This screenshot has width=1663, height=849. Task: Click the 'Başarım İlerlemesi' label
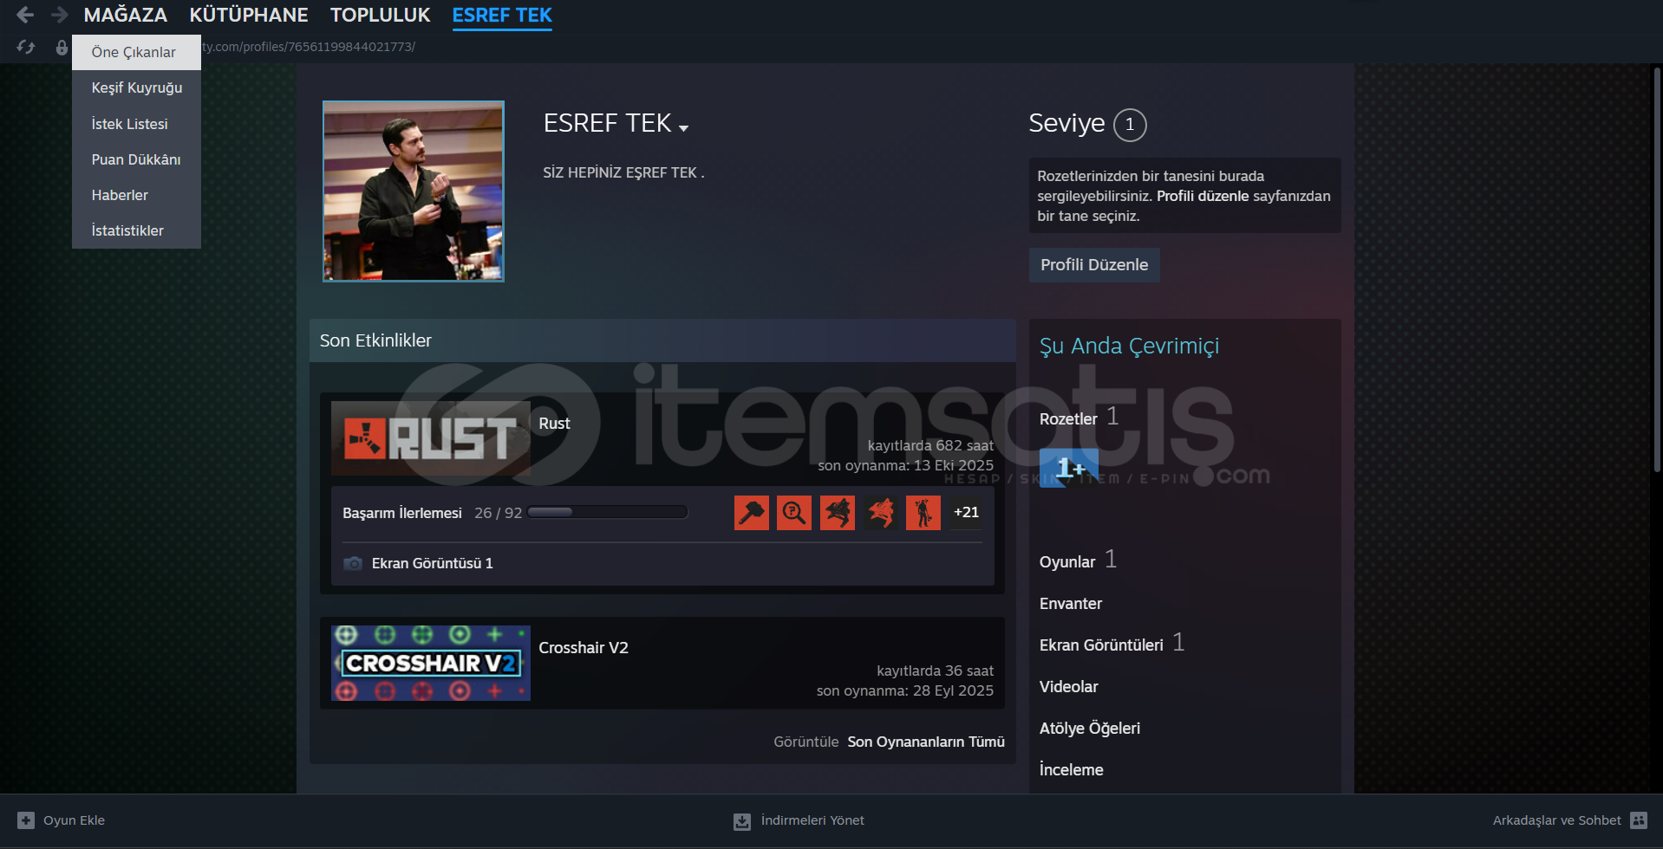click(402, 513)
